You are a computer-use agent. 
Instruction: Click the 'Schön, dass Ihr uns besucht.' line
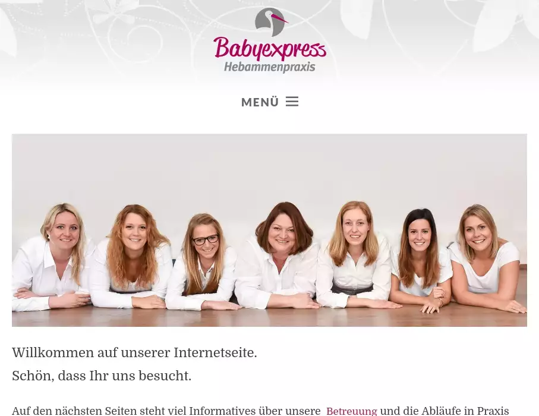[102, 376]
